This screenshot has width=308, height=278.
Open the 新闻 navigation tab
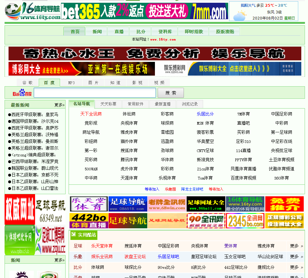pyautogui.click(x=96, y=31)
